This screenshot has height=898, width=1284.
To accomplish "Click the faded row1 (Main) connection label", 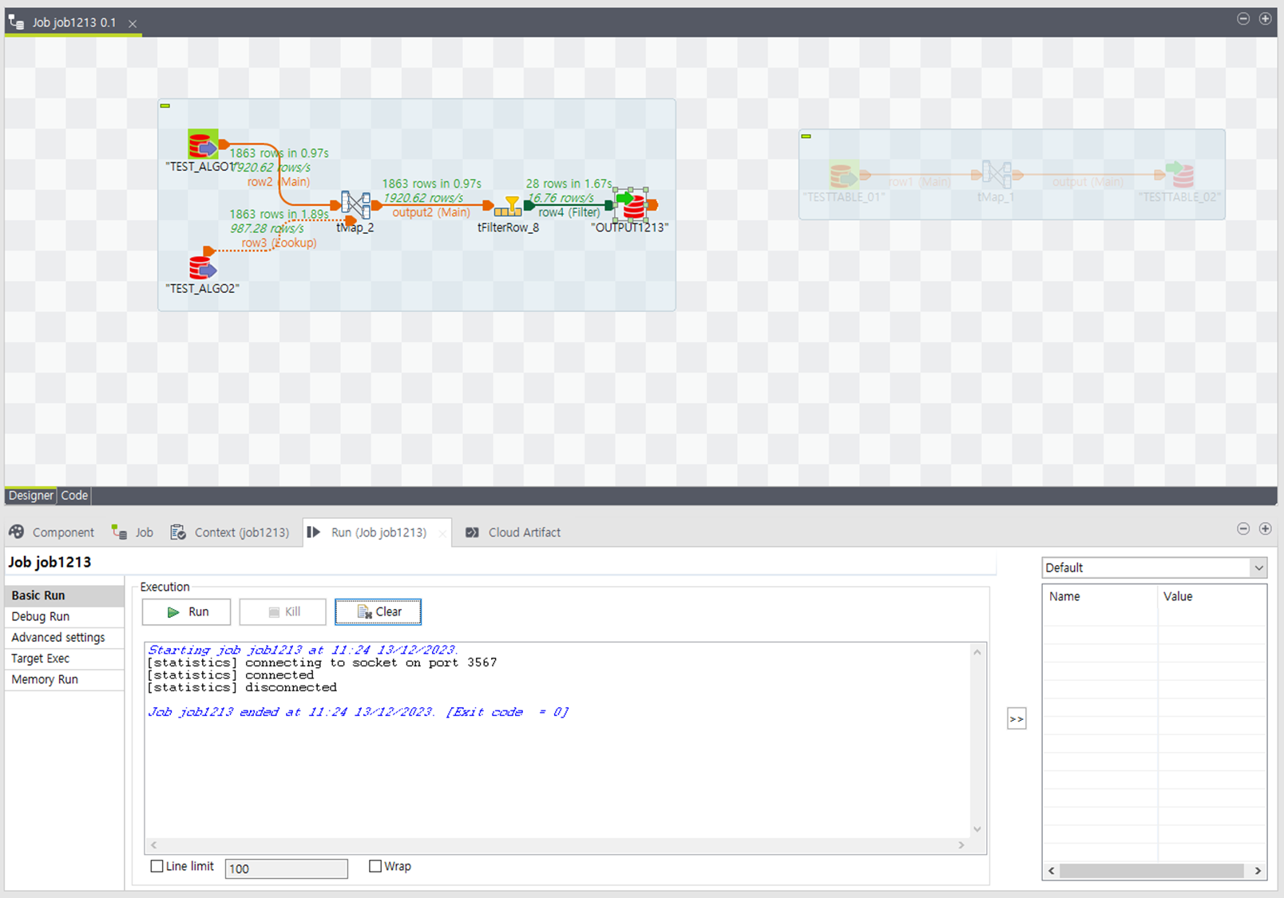I will pos(919,182).
